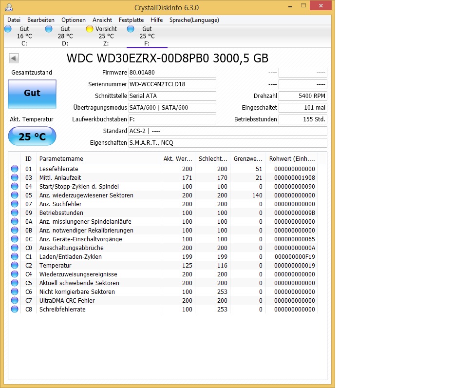Click the previous disk arrow button

tap(14, 58)
